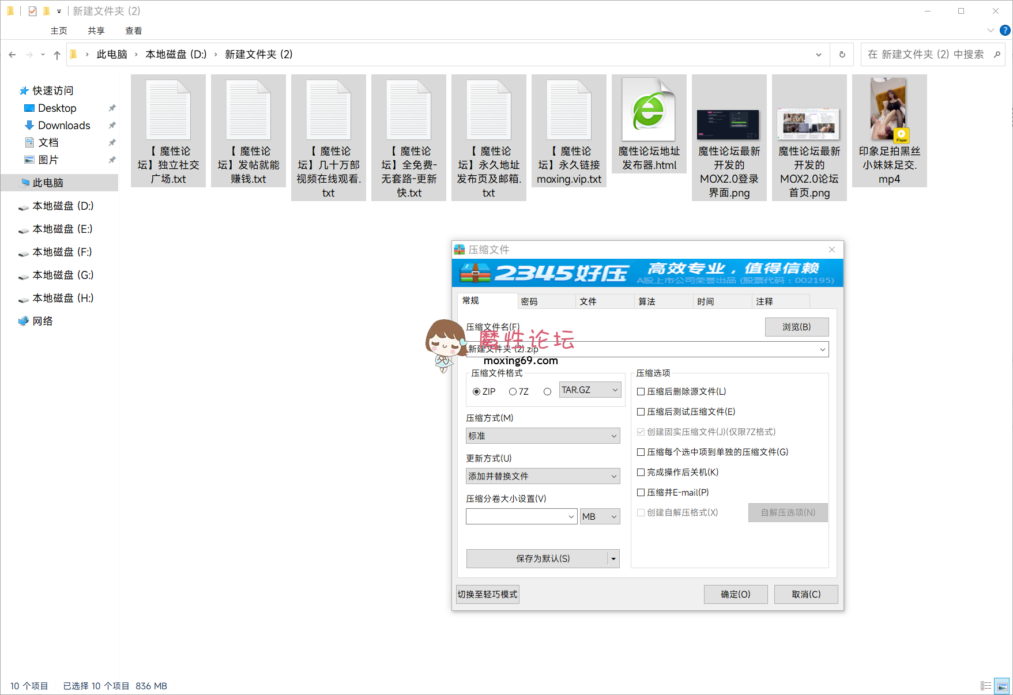Go forward with the right arrow

[x=29, y=55]
